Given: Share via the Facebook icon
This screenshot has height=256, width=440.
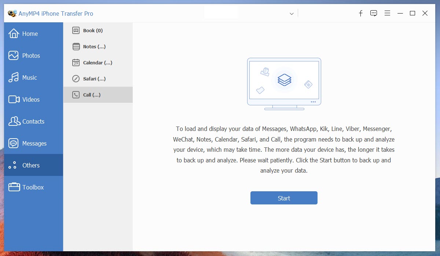Looking at the screenshot, I should tap(360, 13).
